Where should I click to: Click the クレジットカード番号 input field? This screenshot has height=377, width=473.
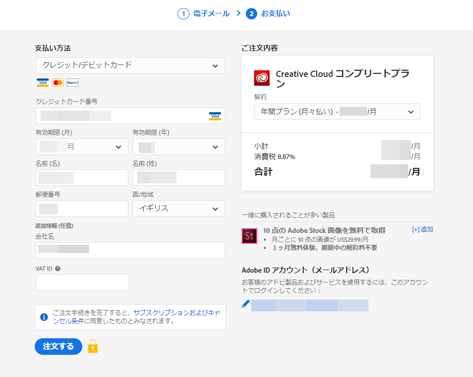tap(130, 116)
